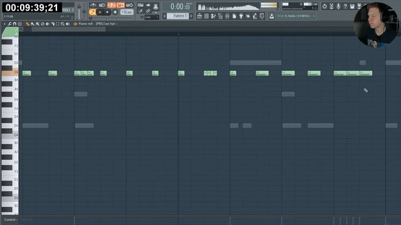Toggle typing keyboard to piano

point(140,5)
